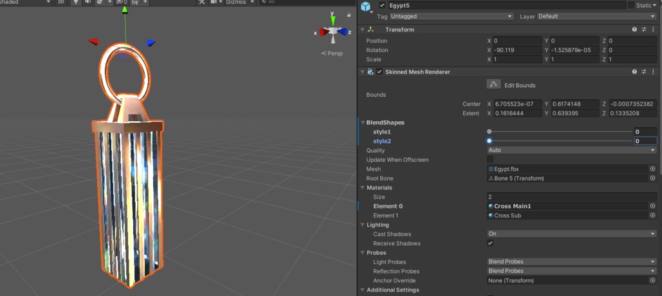The width and height of the screenshot is (662, 296).
Task: Click the scene search field
Action: pos(306,2)
